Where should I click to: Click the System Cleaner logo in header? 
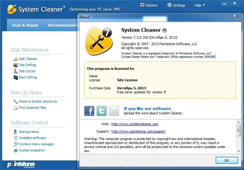point(12,9)
